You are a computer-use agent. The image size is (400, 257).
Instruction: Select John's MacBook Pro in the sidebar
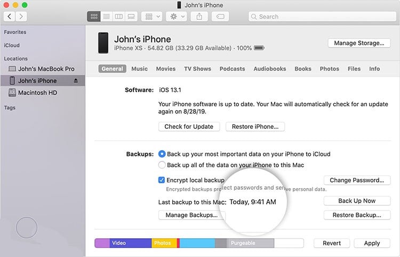(43, 69)
